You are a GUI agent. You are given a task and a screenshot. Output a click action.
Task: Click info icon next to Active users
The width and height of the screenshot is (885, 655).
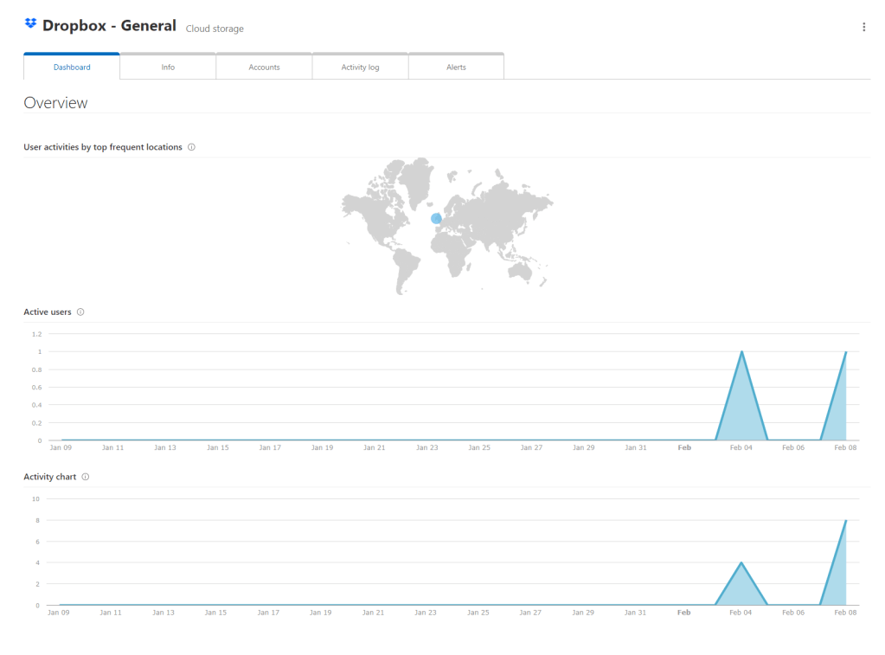click(x=80, y=312)
